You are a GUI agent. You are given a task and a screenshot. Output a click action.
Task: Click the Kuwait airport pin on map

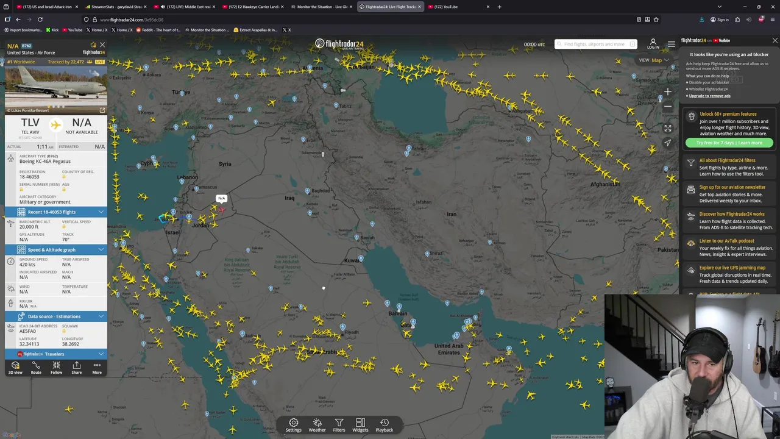click(x=361, y=259)
